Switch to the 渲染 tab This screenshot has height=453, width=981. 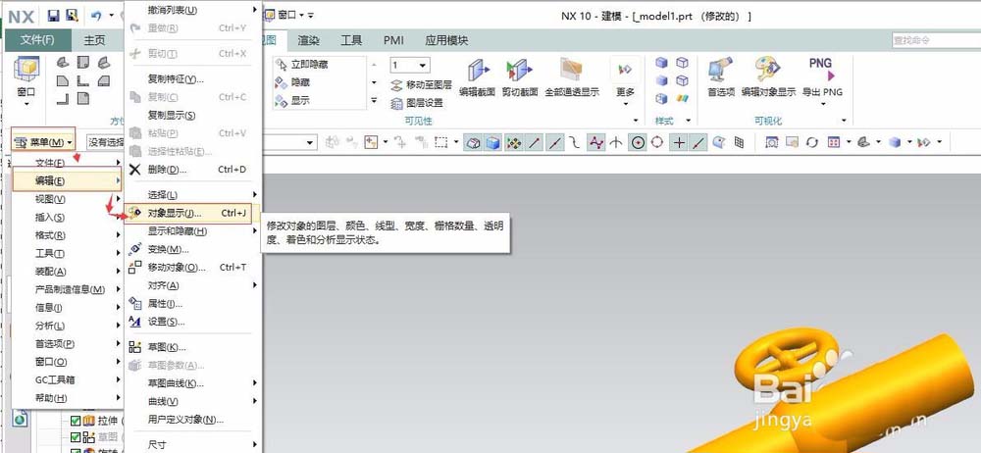[308, 40]
